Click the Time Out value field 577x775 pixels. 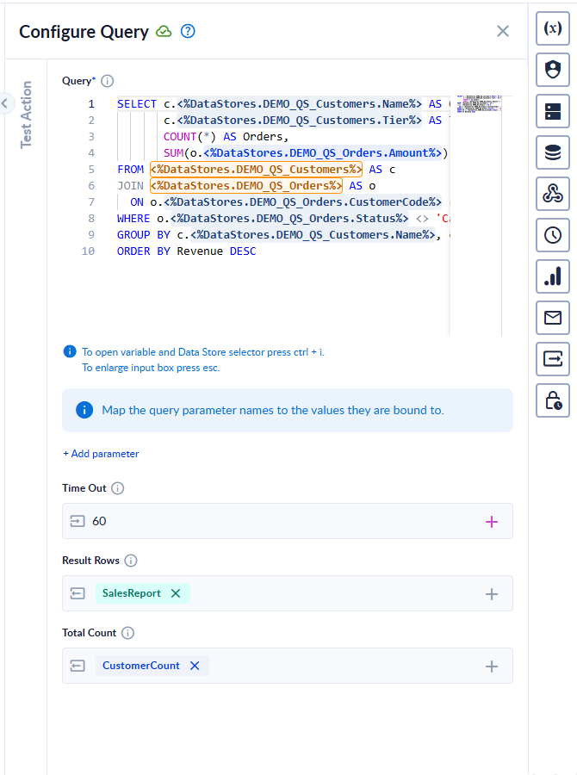tap(288, 521)
